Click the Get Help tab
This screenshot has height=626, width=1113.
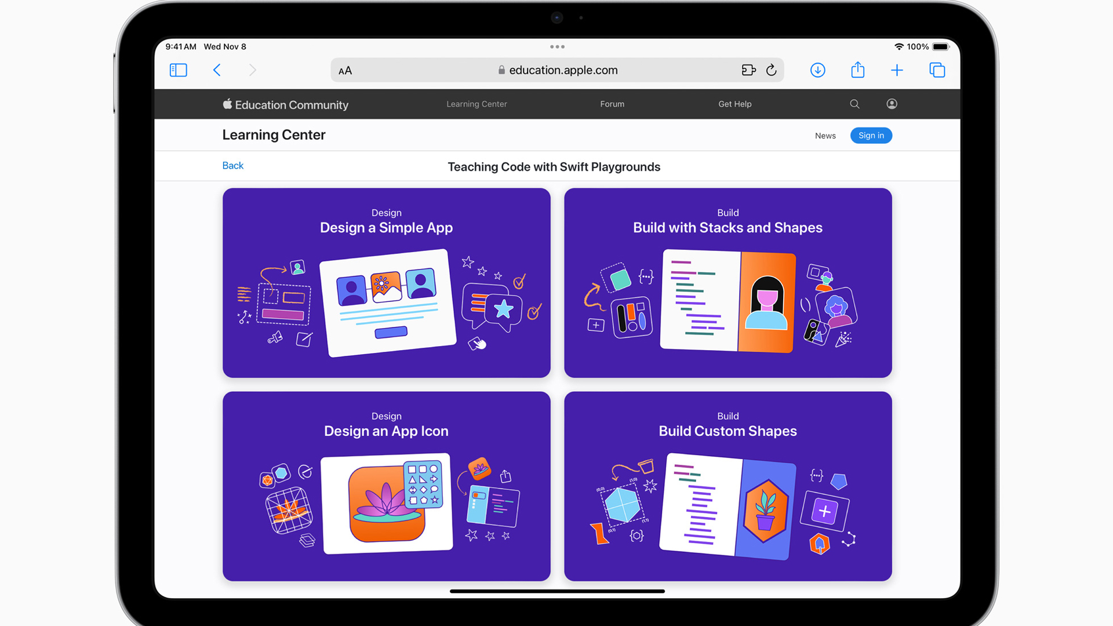click(x=734, y=104)
